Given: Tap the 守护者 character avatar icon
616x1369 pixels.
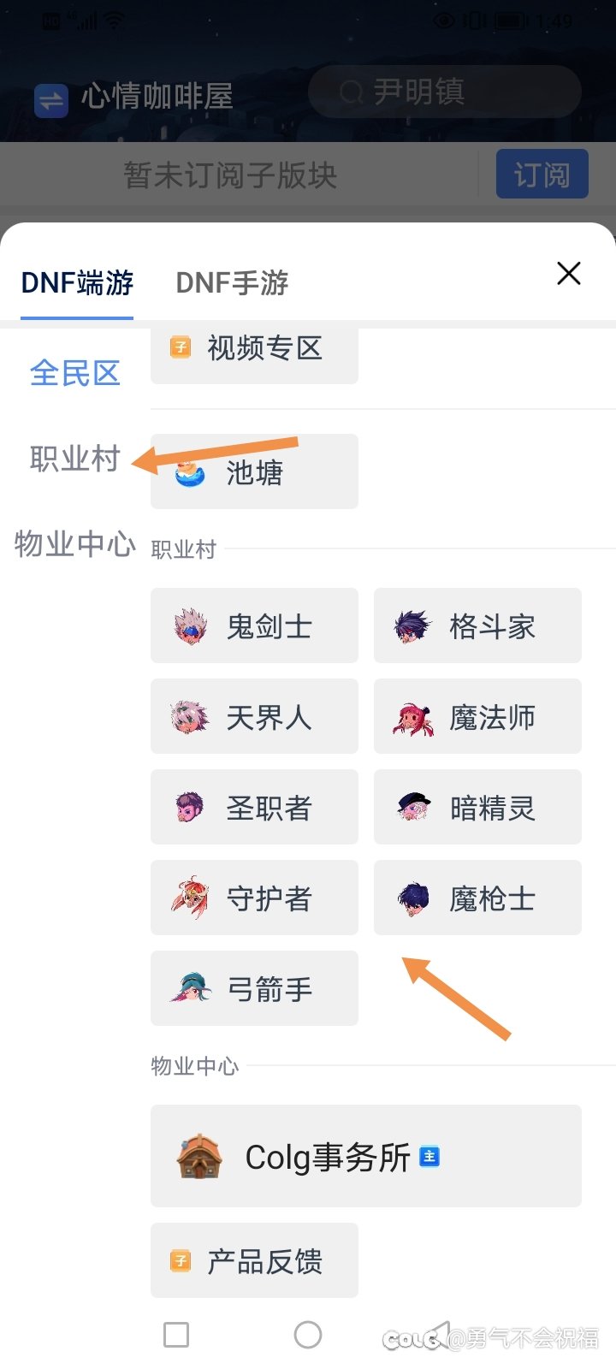Looking at the screenshot, I should coord(190,898).
